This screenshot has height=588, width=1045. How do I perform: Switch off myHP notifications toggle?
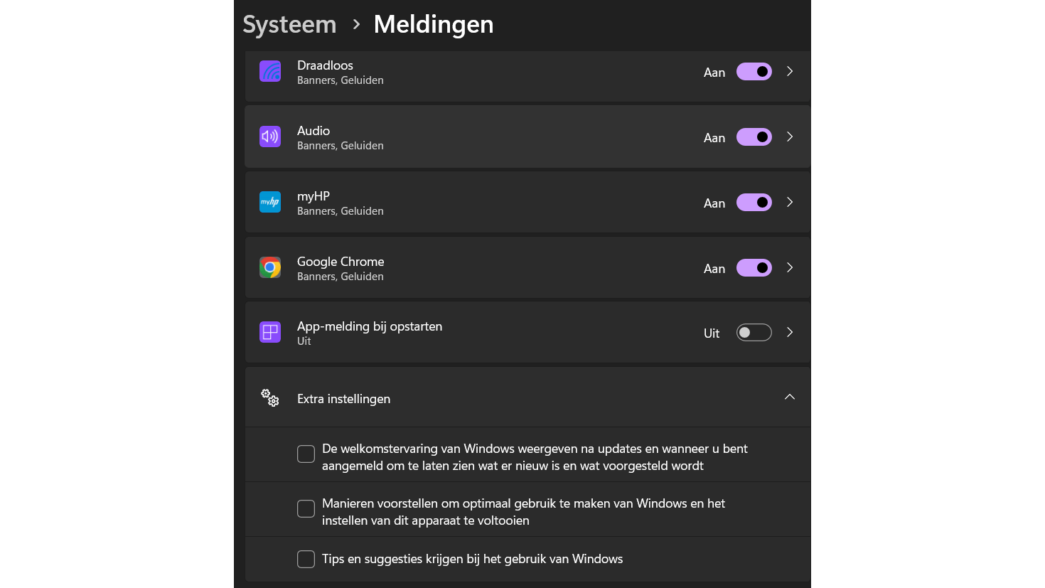point(754,203)
